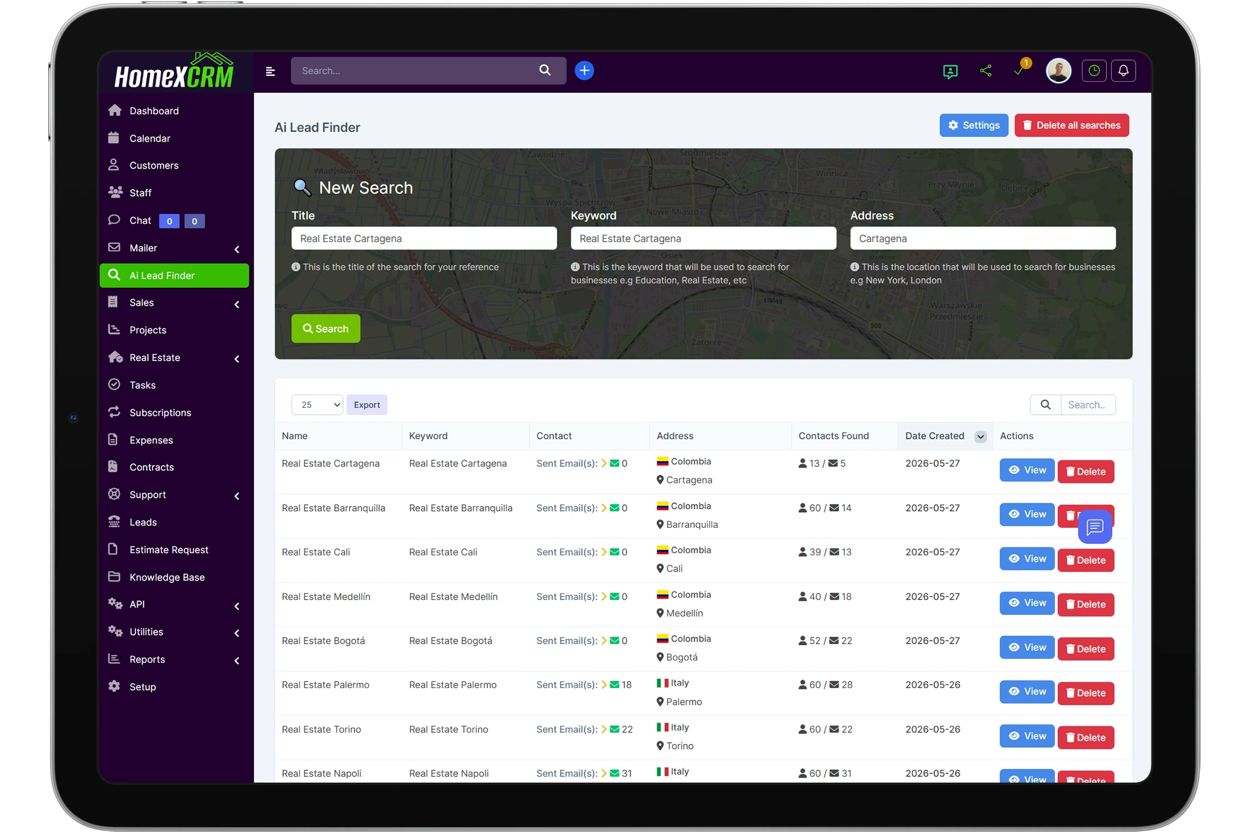Click the Knowledge Base folder icon

click(x=114, y=577)
